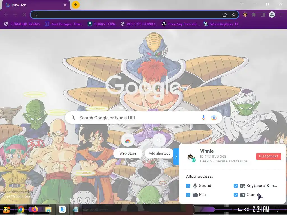This screenshot has height=215, width=287.
Task: Open the Start menu from taskbar
Action: (x=7, y=209)
